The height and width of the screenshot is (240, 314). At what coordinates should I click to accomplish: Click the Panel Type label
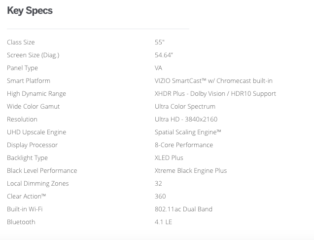coord(22,68)
